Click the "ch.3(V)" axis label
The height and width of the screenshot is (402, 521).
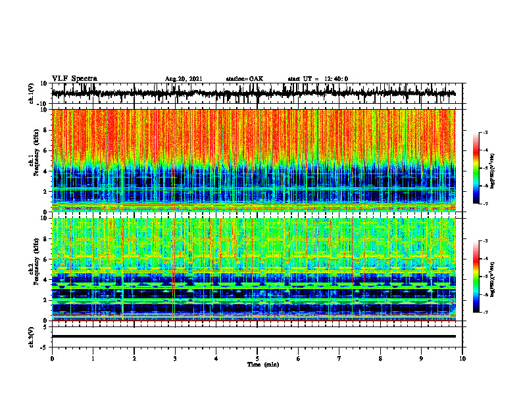(x=32, y=338)
